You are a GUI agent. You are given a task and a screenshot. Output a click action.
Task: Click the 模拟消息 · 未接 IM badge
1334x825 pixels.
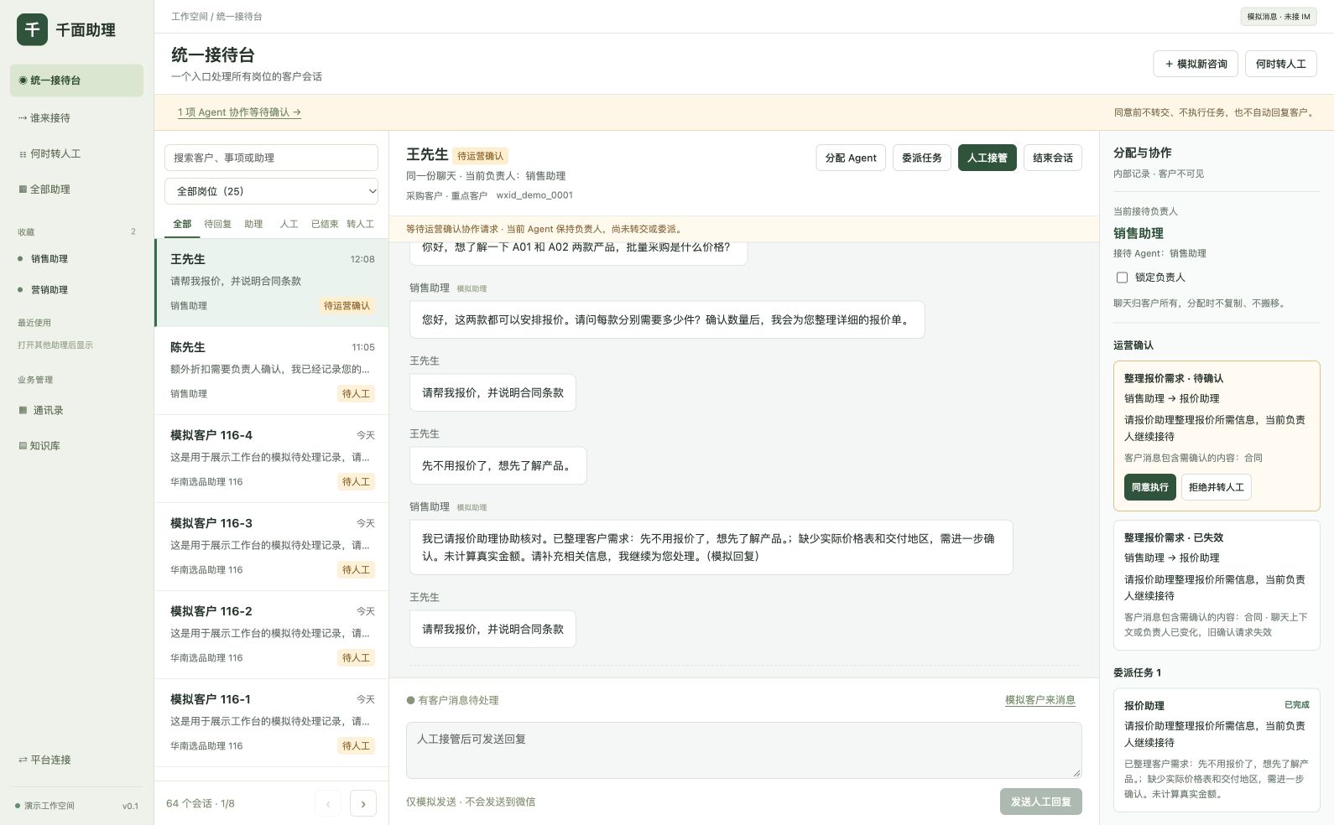(x=1278, y=17)
